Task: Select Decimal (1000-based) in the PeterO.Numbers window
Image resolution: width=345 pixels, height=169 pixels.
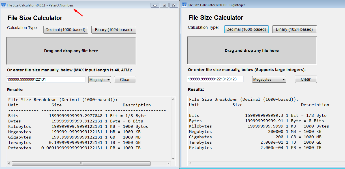Action: (65, 30)
